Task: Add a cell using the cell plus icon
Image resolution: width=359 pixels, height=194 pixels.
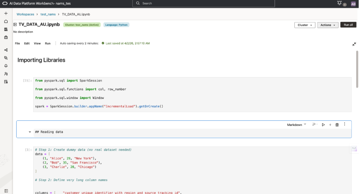Action: pos(330,124)
